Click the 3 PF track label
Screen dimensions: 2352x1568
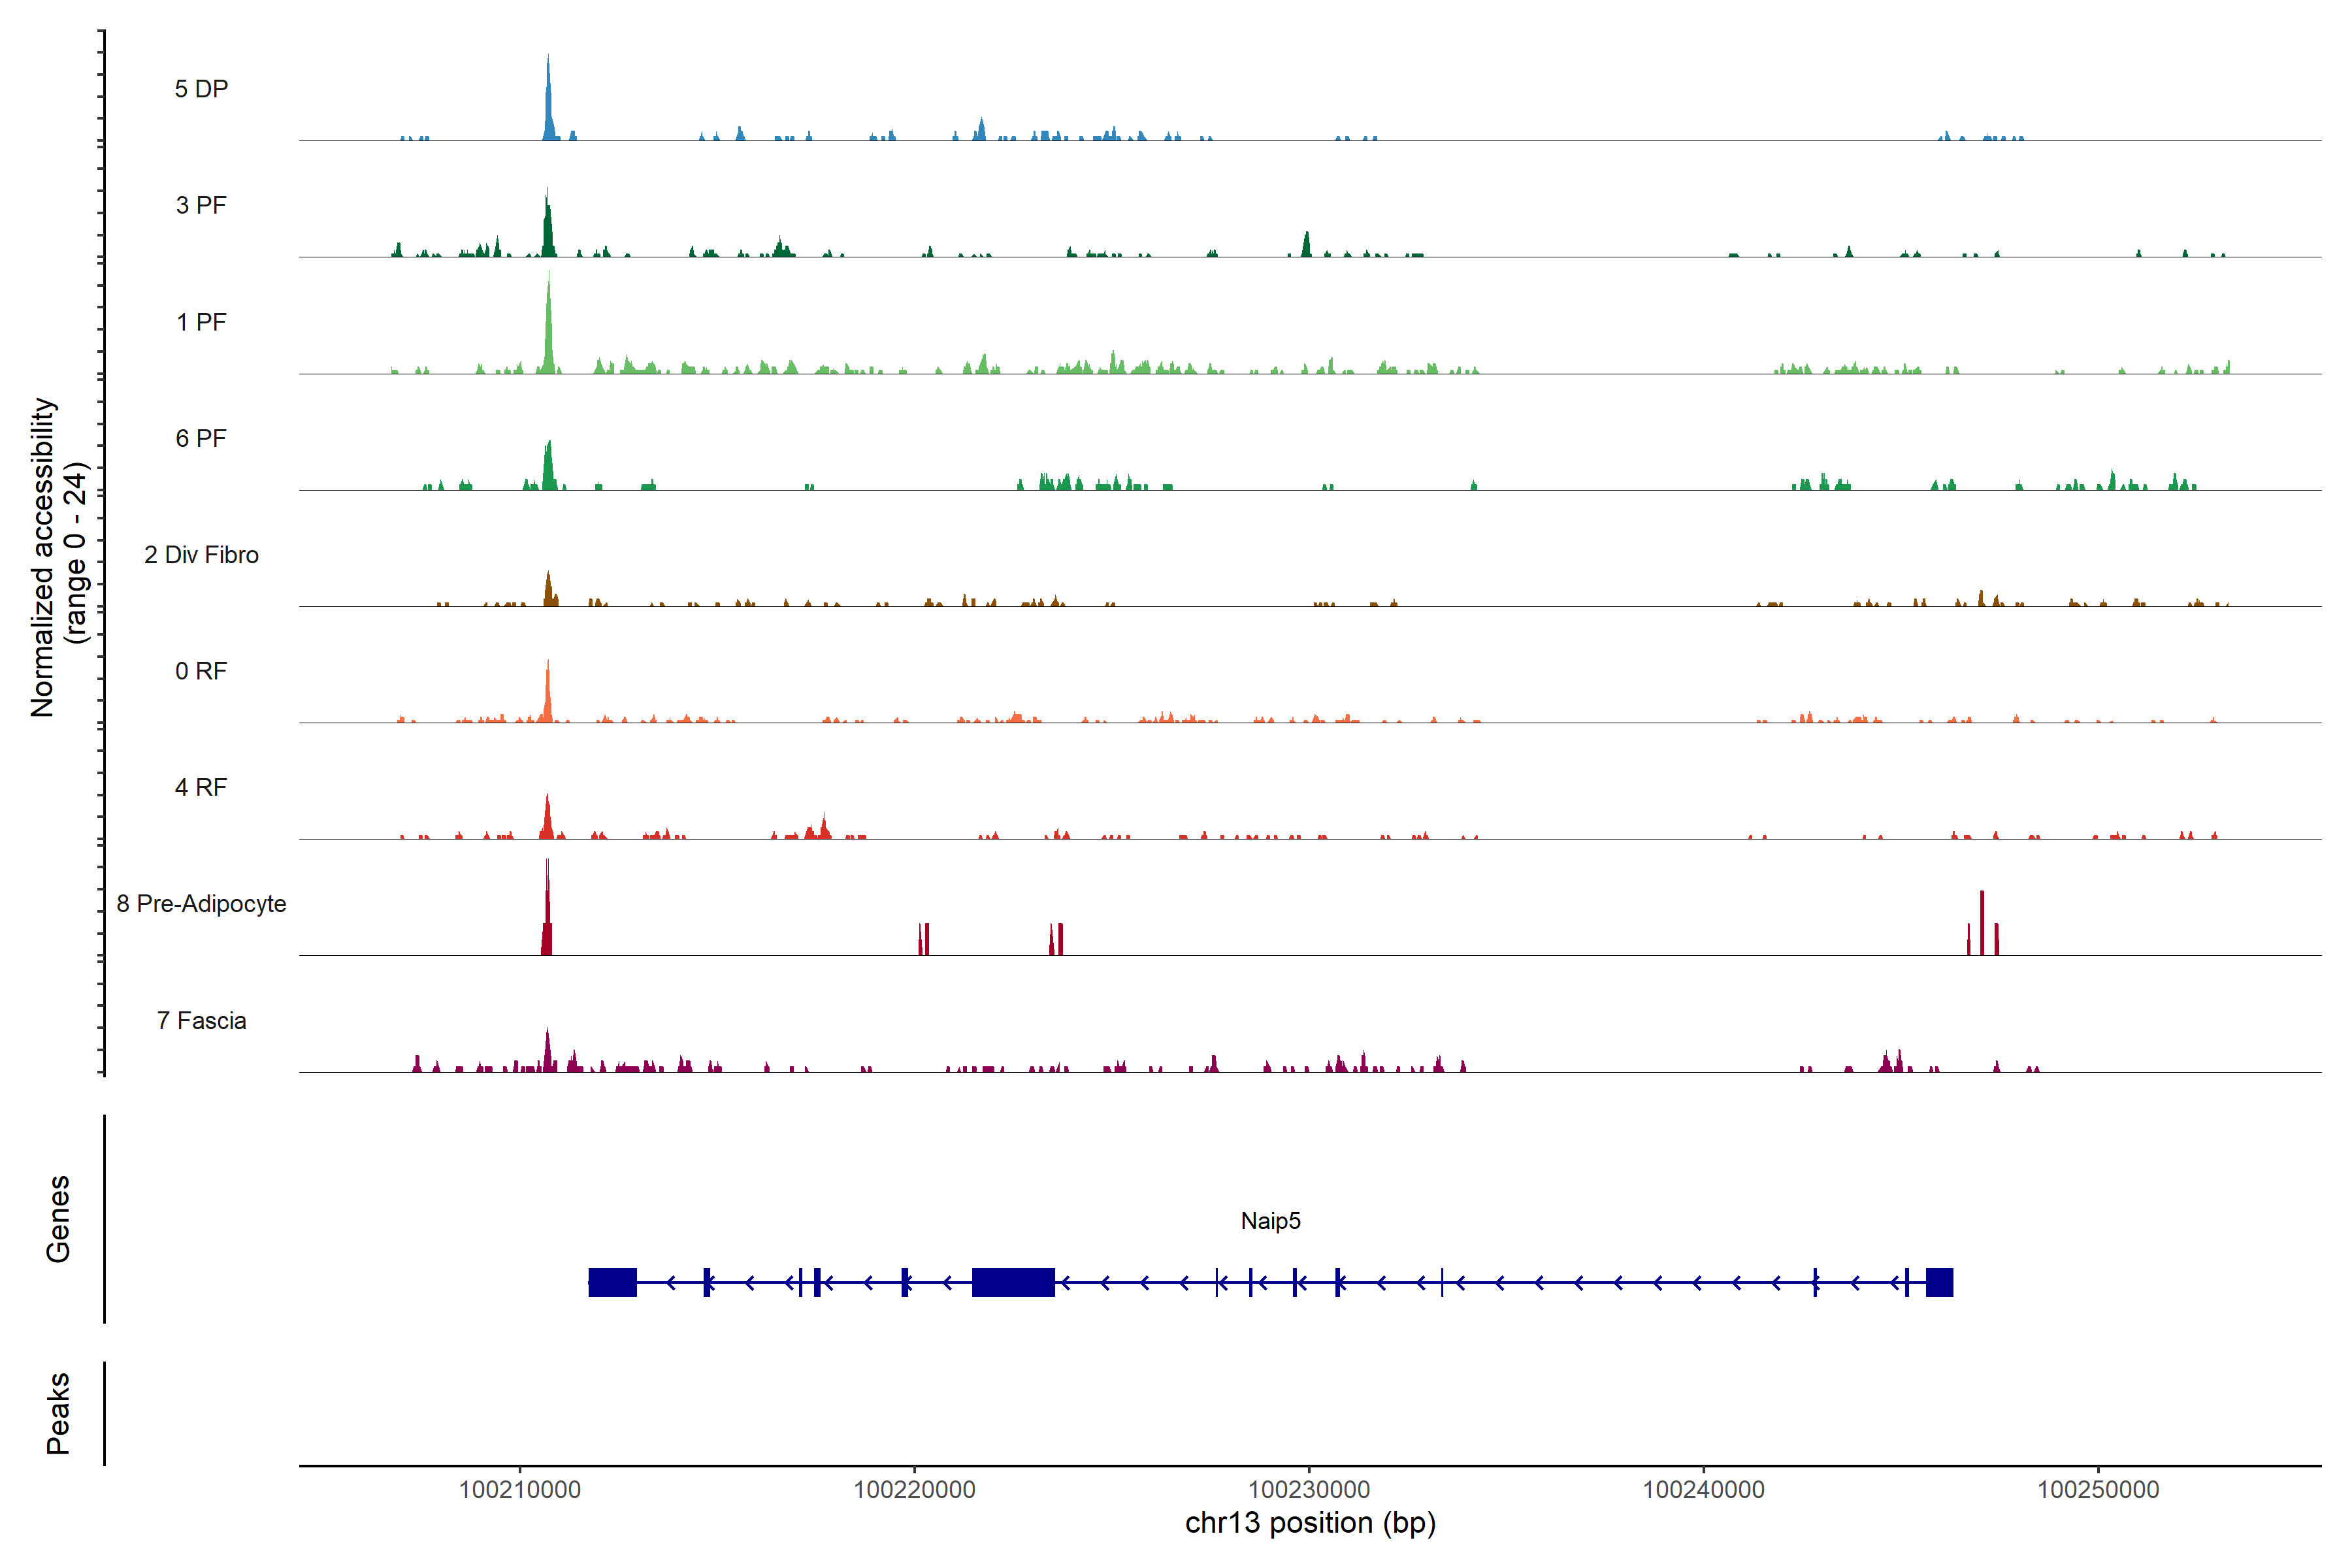click(201, 205)
